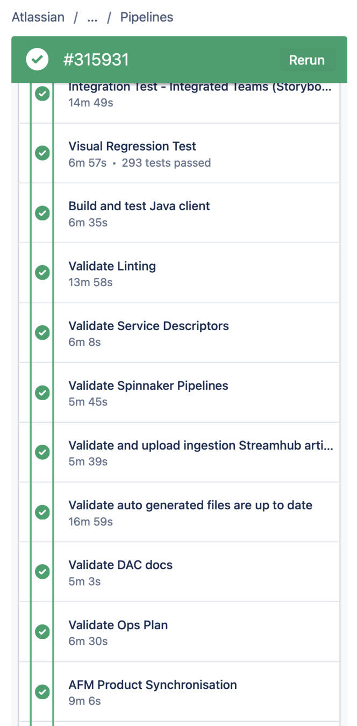Click the Validate Spinnaker Pipelines status checkmark
The width and height of the screenshot is (357, 726).
click(x=42, y=393)
